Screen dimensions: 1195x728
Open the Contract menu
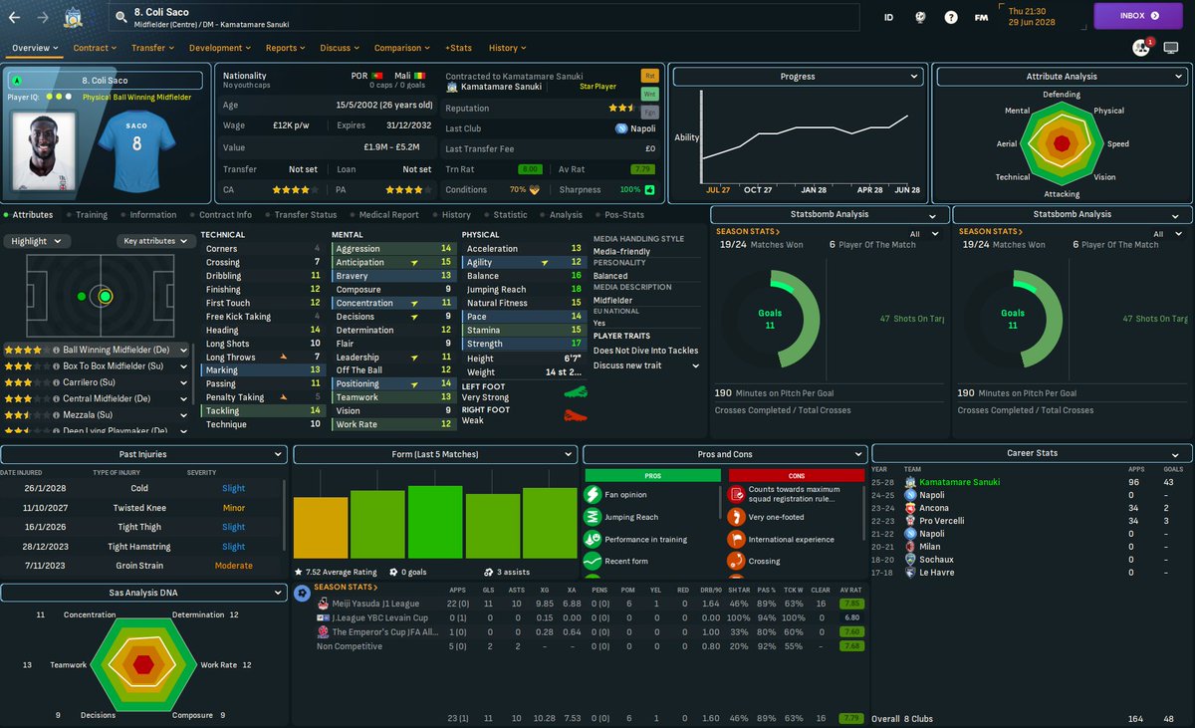95,48
